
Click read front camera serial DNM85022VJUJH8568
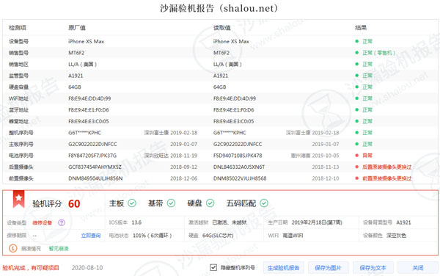click(240, 178)
